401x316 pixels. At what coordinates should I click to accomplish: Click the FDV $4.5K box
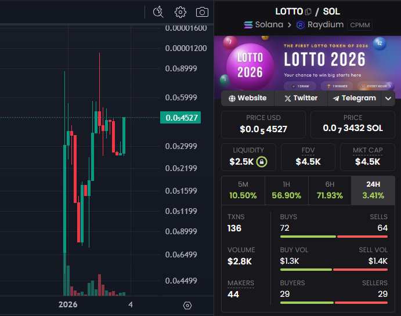[308, 157]
